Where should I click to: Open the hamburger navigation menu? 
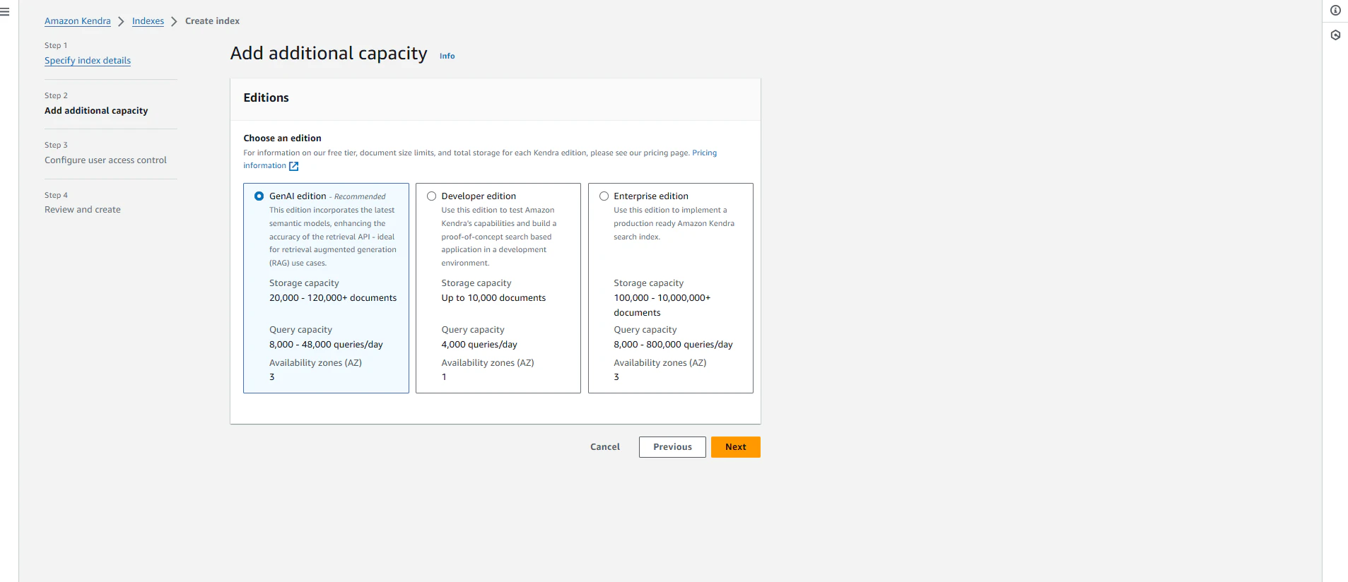click(4, 12)
